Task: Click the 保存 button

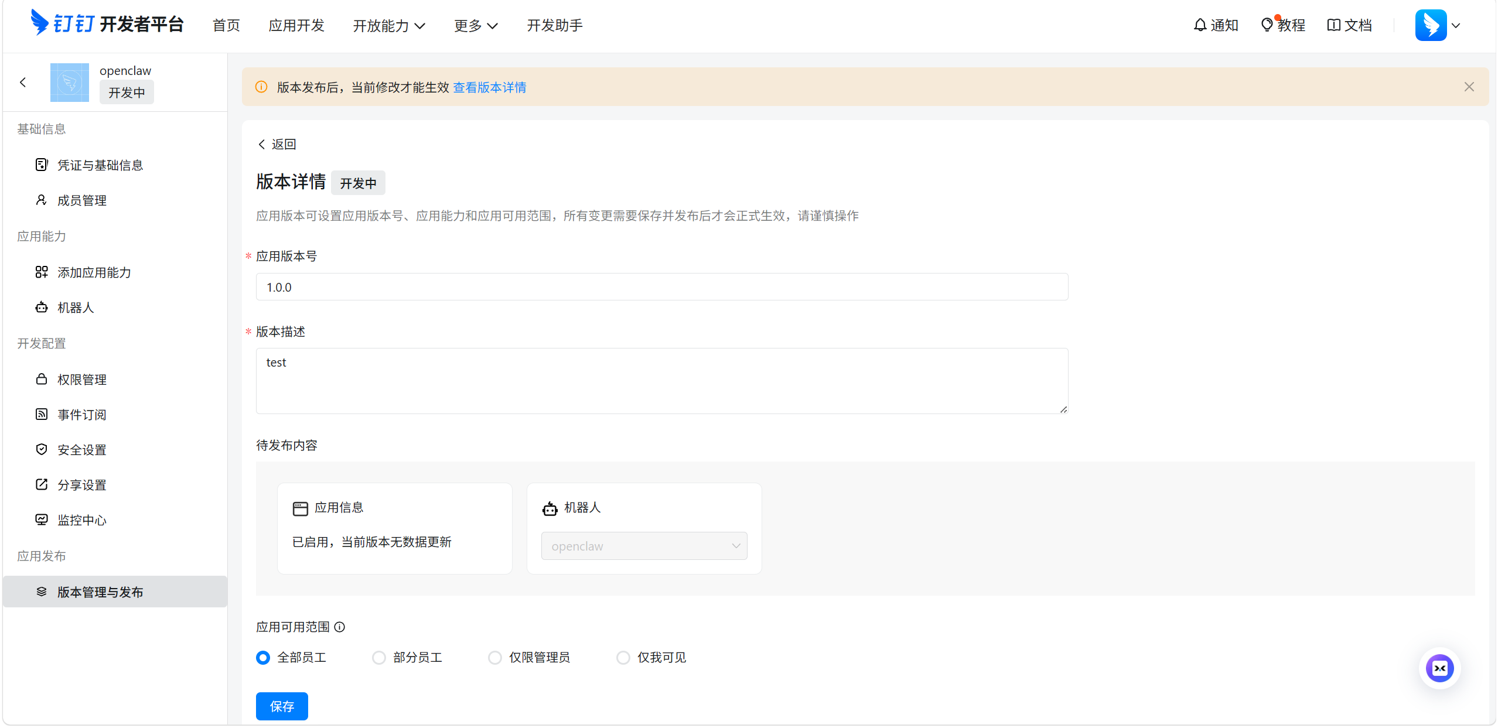Action: coord(282,706)
